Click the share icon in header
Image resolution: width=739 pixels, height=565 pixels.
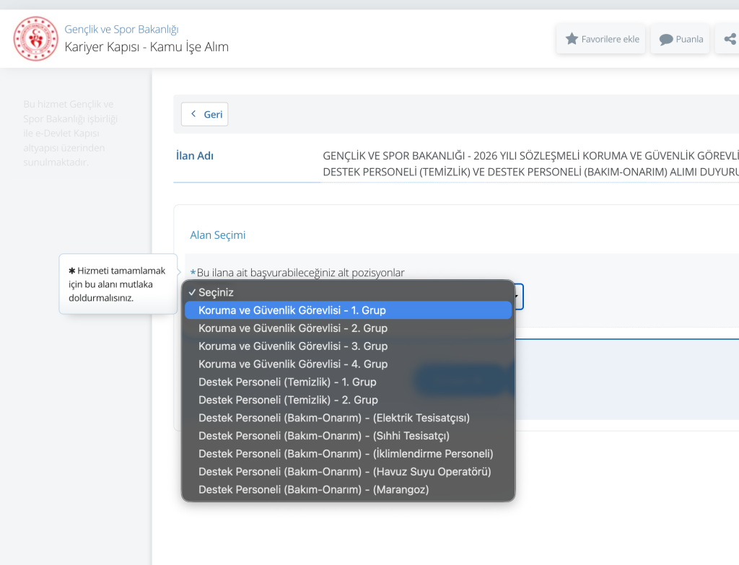click(x=729, y=39)
